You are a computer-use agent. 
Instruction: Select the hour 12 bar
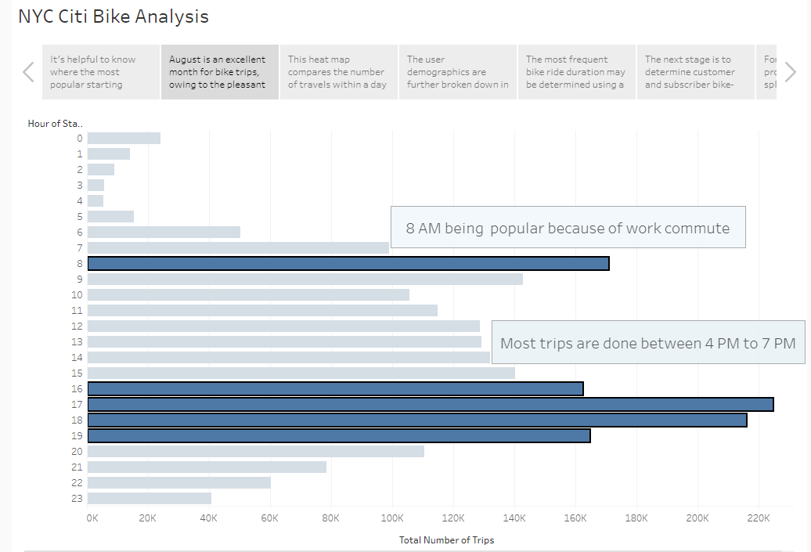[283, 326]
